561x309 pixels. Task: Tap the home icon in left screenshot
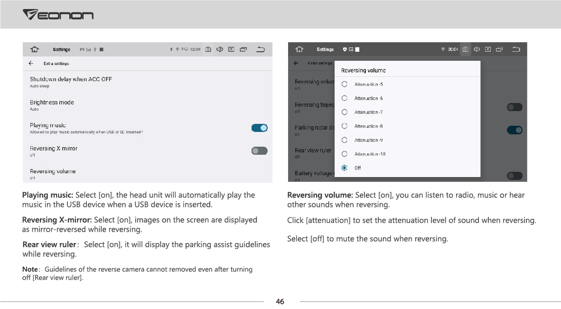pyautogui.click(x=35, y=49)
